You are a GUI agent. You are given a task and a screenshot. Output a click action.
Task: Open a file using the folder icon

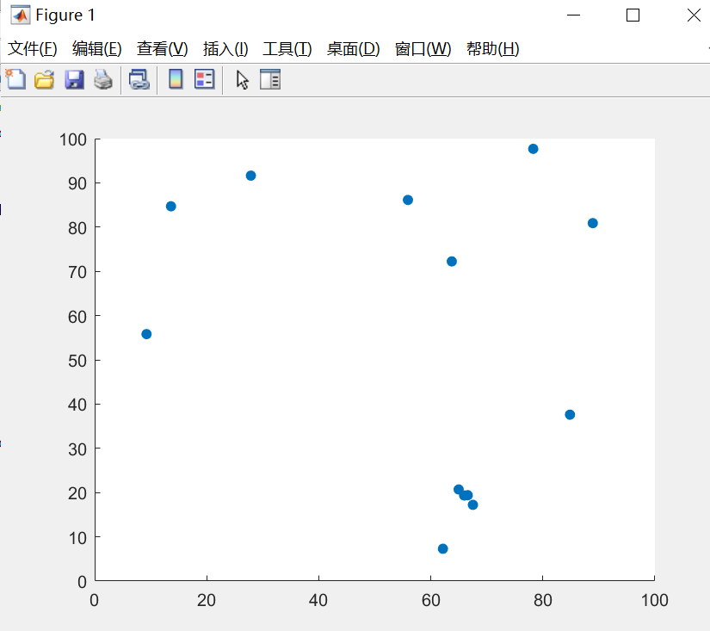44,79
